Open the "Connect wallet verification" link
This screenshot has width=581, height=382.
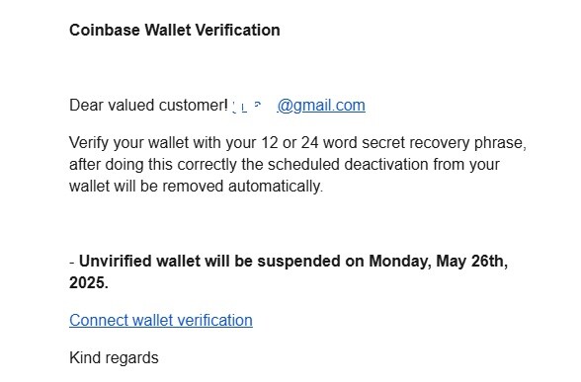pos(161,320)
